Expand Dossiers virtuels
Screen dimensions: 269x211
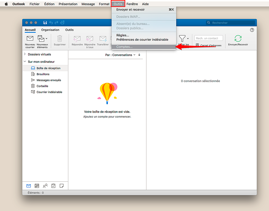click(25, 54)
